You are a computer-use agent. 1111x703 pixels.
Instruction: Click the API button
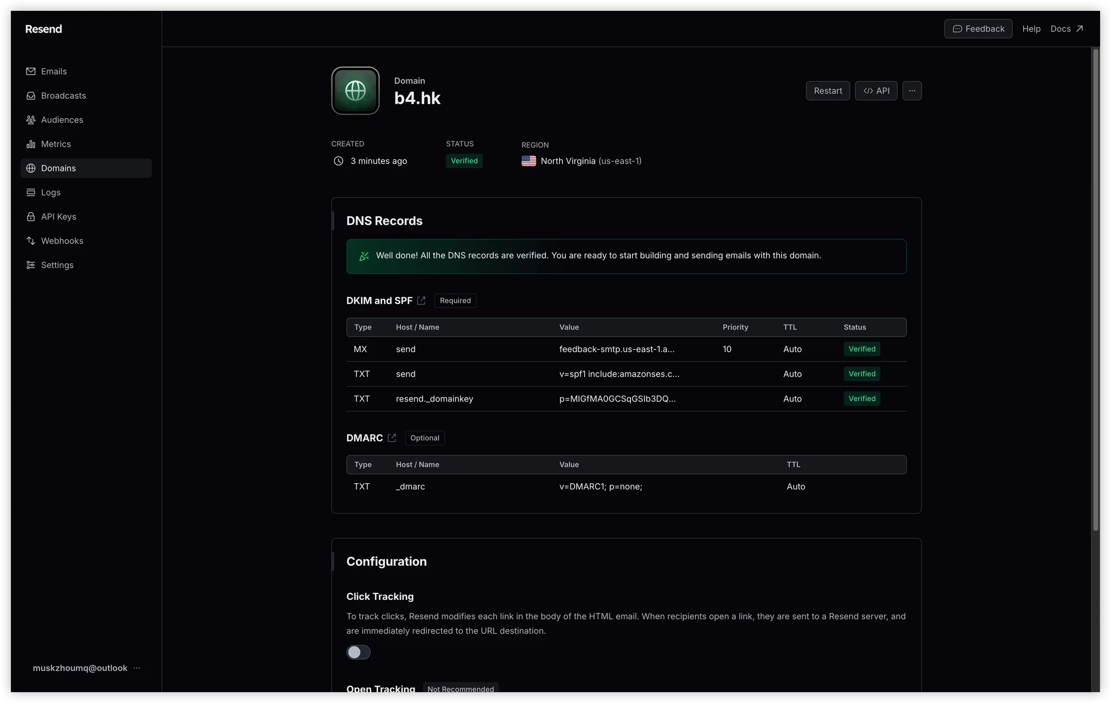point(876,91)
